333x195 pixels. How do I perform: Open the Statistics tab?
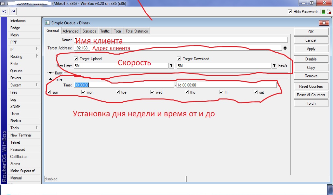coord(89,31)
